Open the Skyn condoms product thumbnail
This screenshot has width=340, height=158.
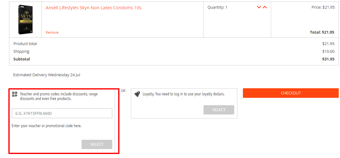point(25,20)
